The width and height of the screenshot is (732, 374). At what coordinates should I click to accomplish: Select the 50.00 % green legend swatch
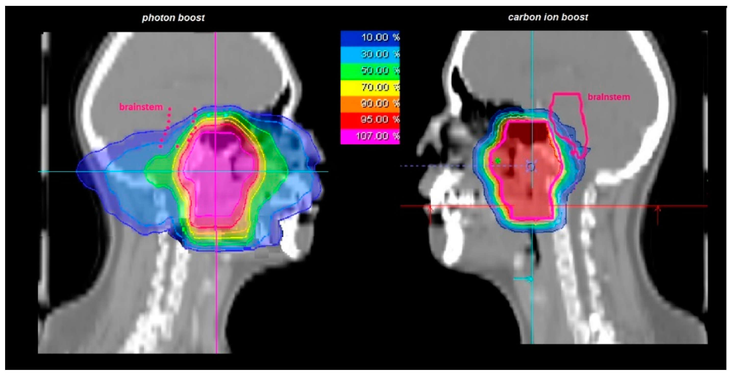coord(370,70)
